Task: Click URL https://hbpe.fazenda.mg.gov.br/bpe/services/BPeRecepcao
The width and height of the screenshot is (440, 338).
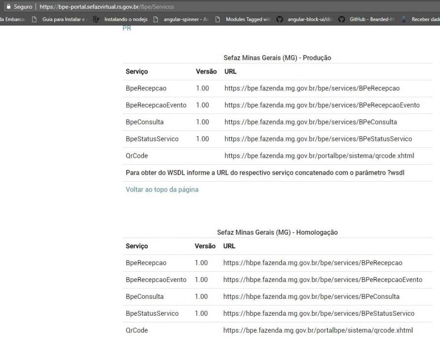Action: [313, 263]
